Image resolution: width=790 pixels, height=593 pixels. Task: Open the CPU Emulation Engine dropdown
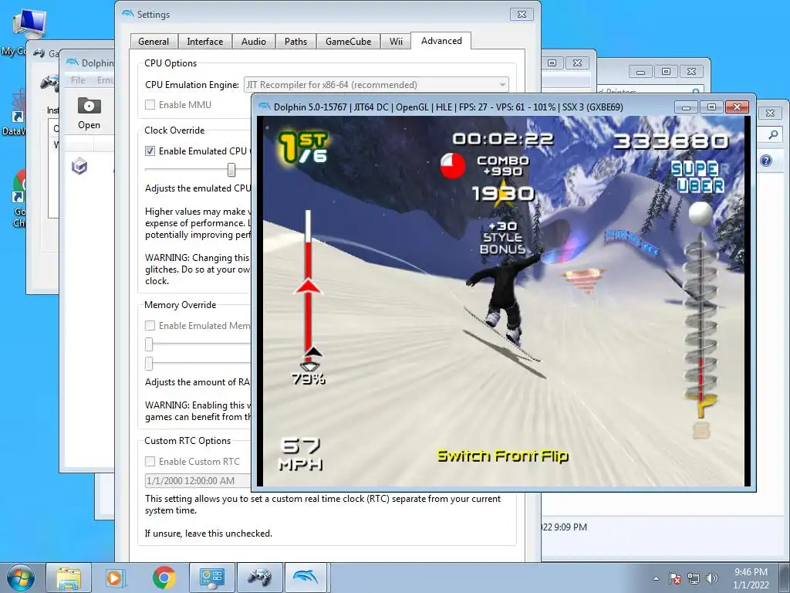(376, 85)
